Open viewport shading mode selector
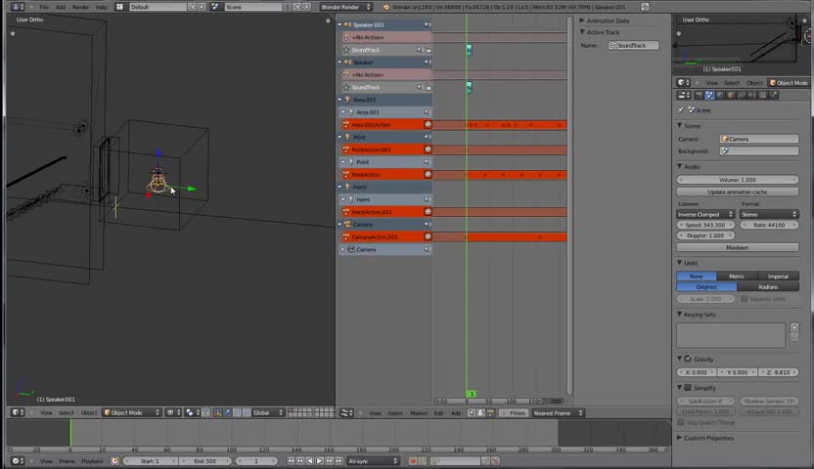Image resolution: width=814 pixels, height=469 pixels. pyautogui.click(x=173, y=412)
